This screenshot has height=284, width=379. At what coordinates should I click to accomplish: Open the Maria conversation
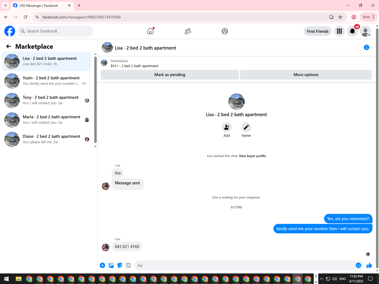click(47, 120)
